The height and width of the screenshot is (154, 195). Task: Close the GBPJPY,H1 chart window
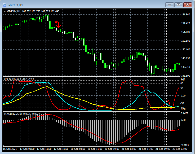pyautogui.click(x=188, y=5)
